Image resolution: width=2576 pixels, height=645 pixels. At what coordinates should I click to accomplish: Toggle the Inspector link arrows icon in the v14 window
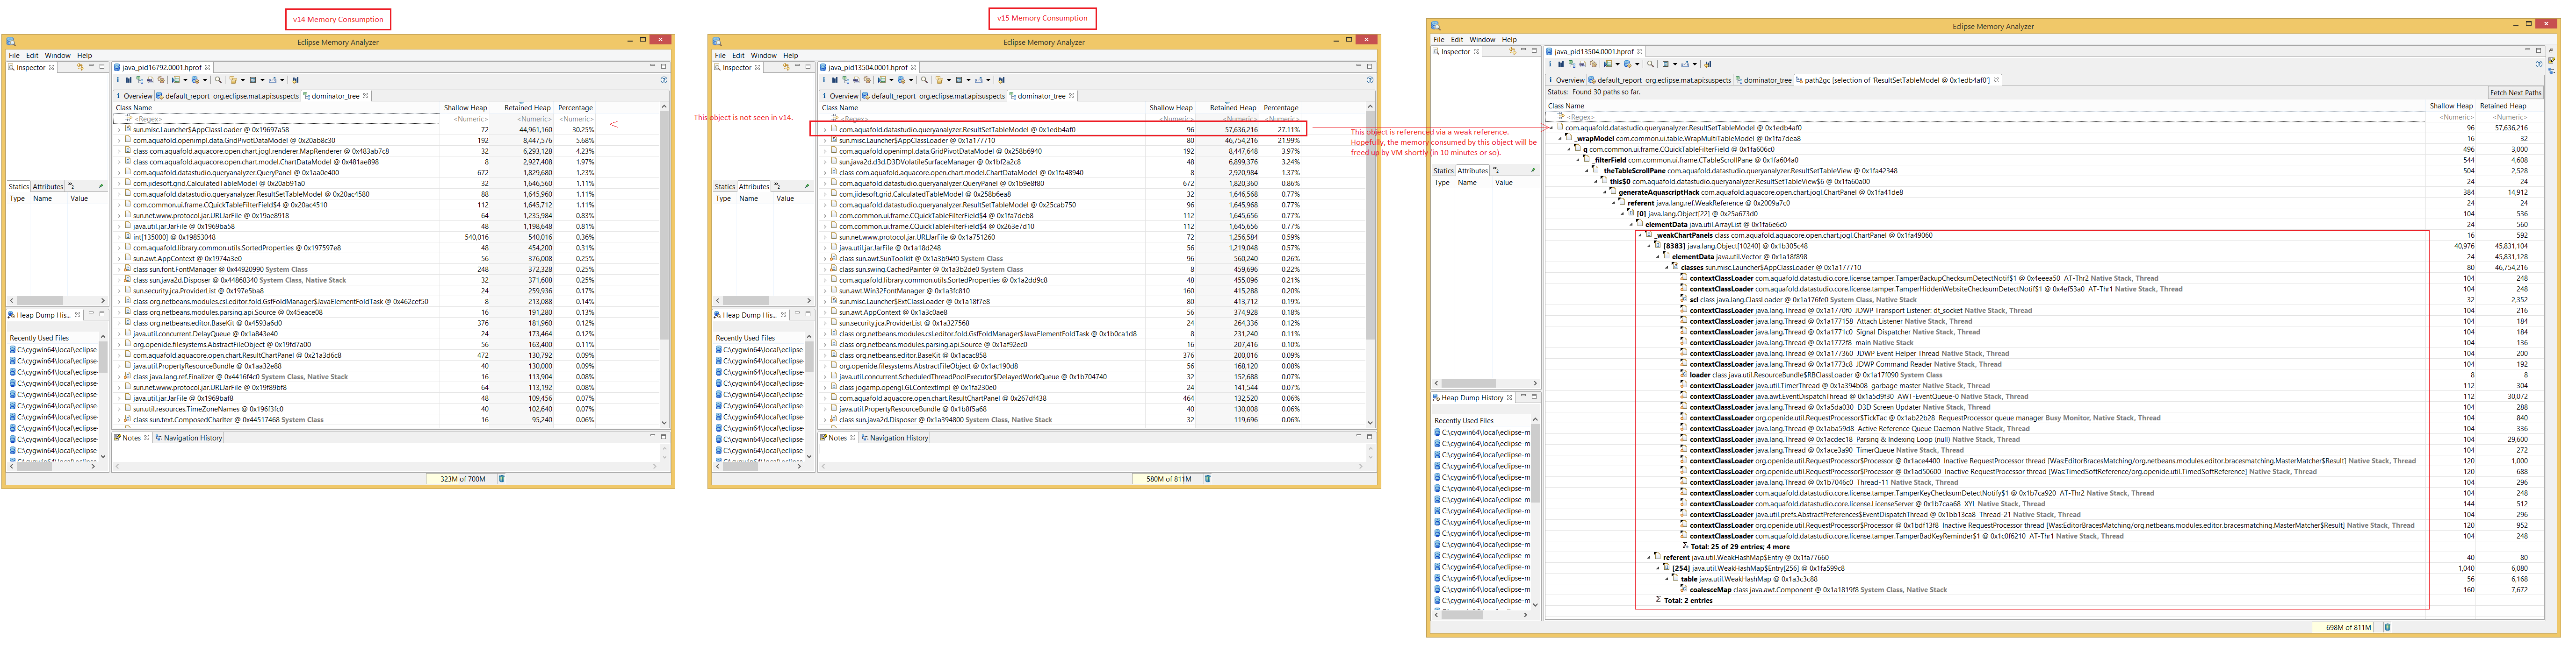tap(80, 67)
